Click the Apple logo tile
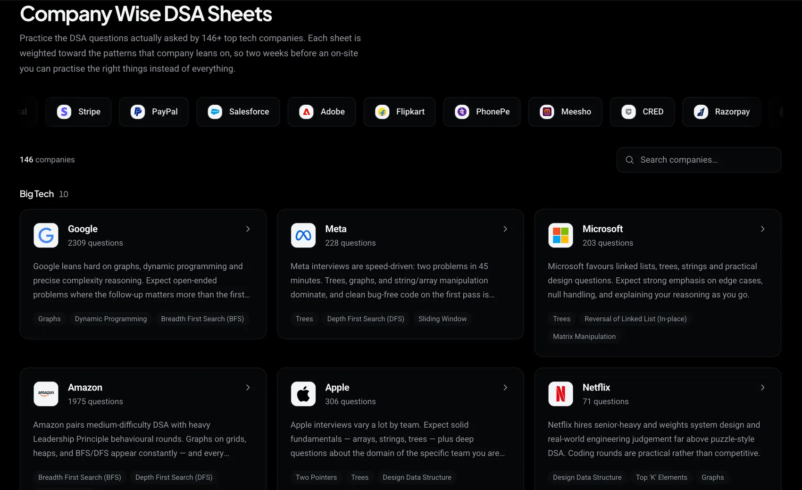802x490 pixels. (x=303, y=394)
